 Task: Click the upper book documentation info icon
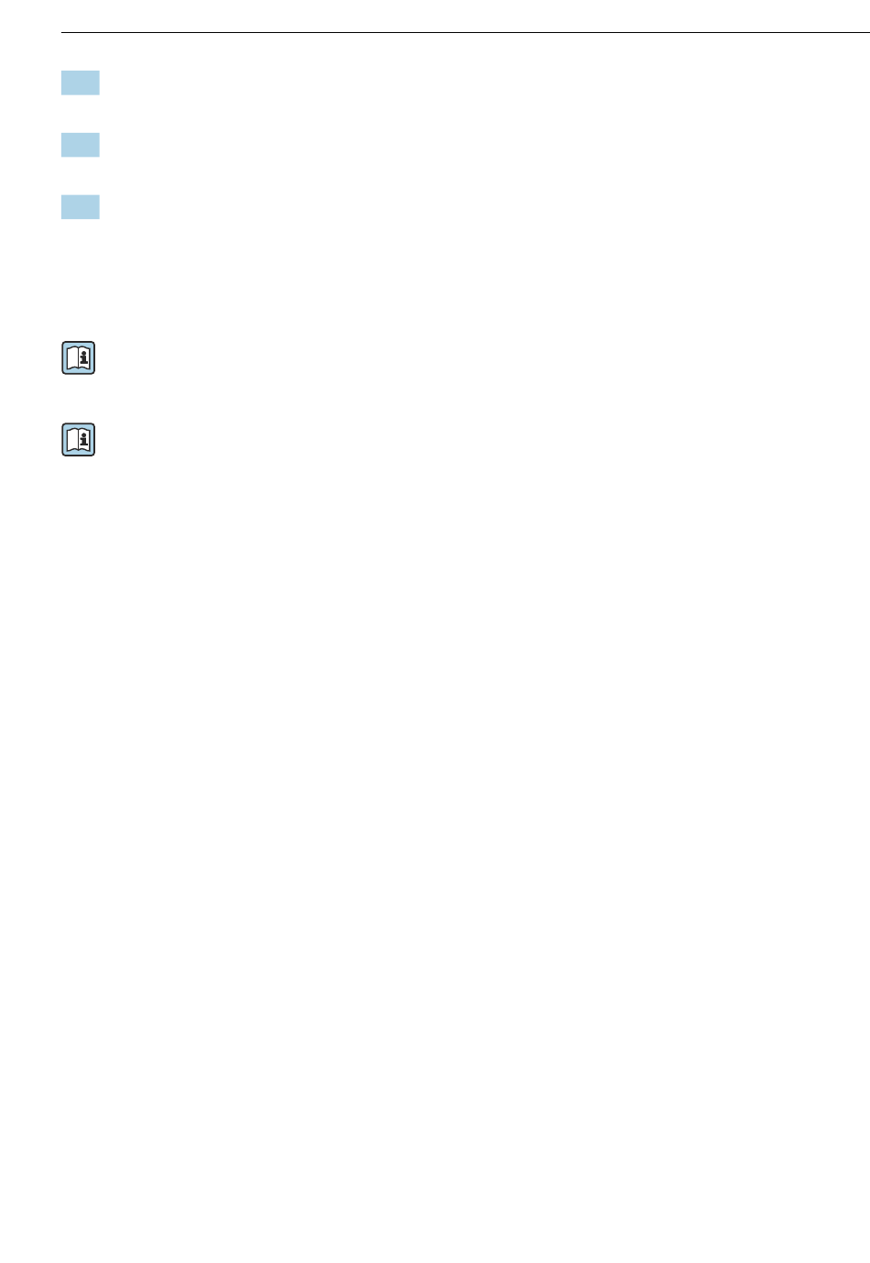click(79, 357)
